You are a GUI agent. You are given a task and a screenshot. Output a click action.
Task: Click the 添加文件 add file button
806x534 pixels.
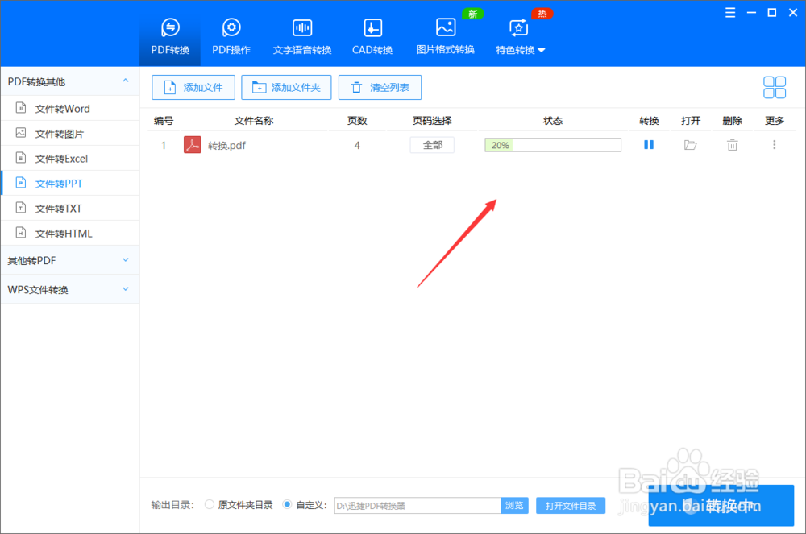click(193, 87)
